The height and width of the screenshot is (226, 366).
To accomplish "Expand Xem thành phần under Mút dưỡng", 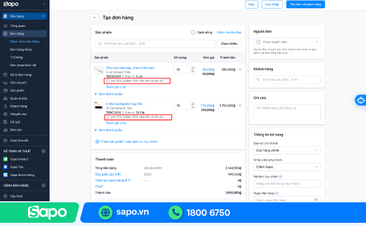I will [x=109, y=130].
